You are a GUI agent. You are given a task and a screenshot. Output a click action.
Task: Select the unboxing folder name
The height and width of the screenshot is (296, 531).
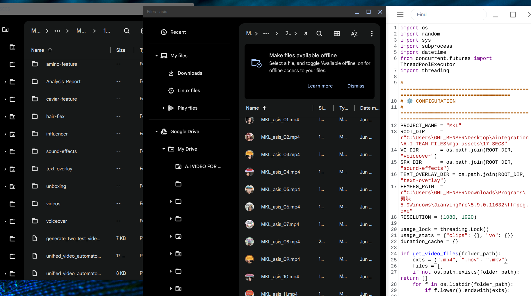(x=56, y=186)
